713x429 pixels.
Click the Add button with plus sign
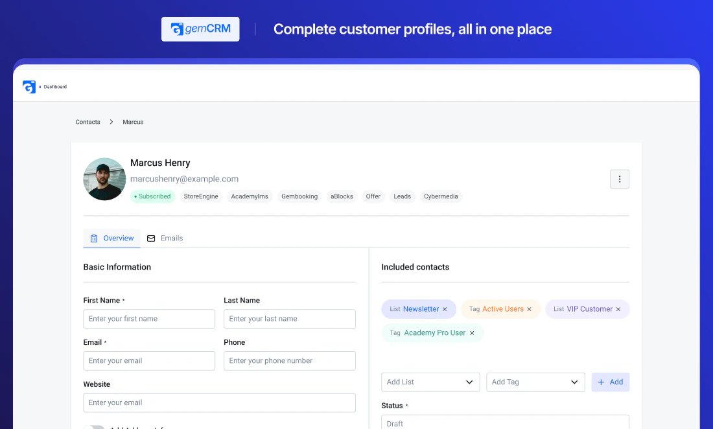[610, 382]
